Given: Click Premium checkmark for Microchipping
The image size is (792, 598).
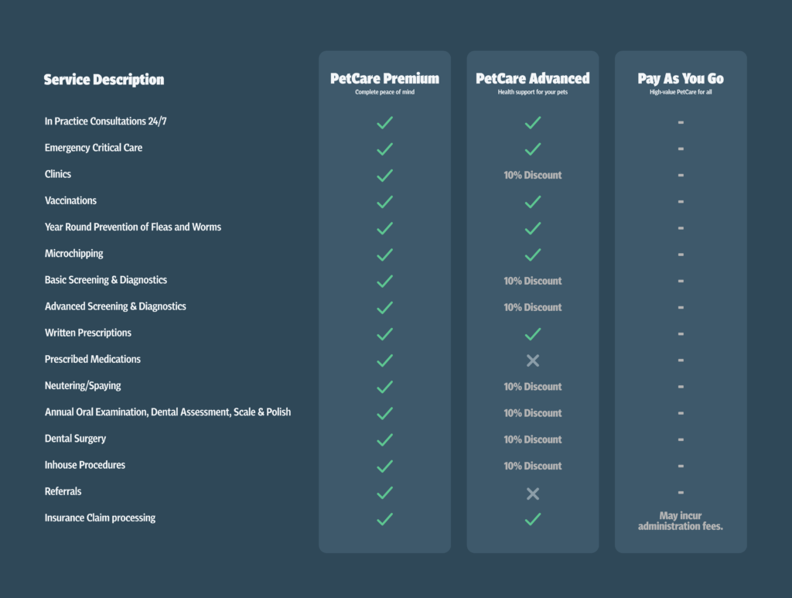Looking at the screenshot, I should pos(384,255).
